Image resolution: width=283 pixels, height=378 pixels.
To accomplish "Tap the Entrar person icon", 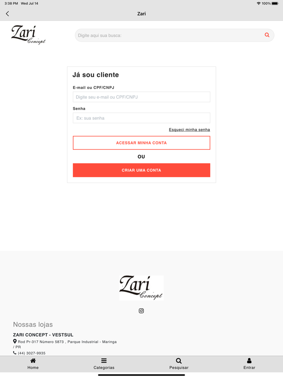I will pos(249,361).
